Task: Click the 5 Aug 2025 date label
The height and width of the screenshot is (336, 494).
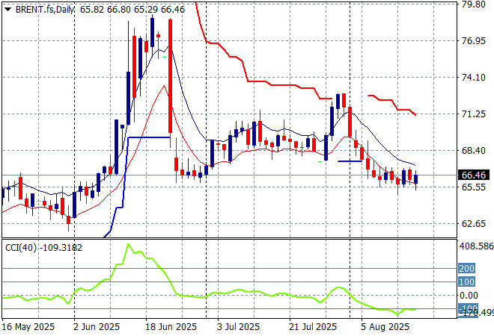Action: (x=384, y=326)
